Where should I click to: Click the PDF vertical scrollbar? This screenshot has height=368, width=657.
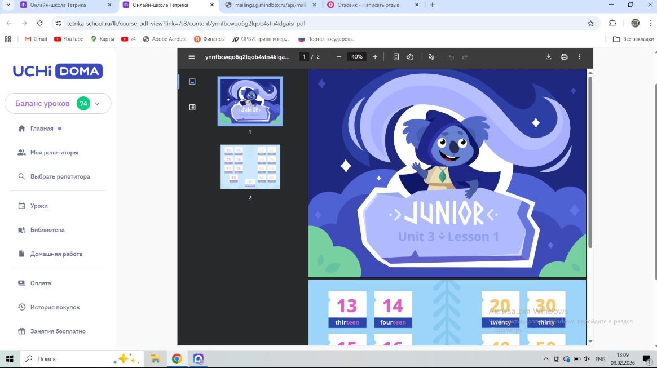(x=590, y=161)
